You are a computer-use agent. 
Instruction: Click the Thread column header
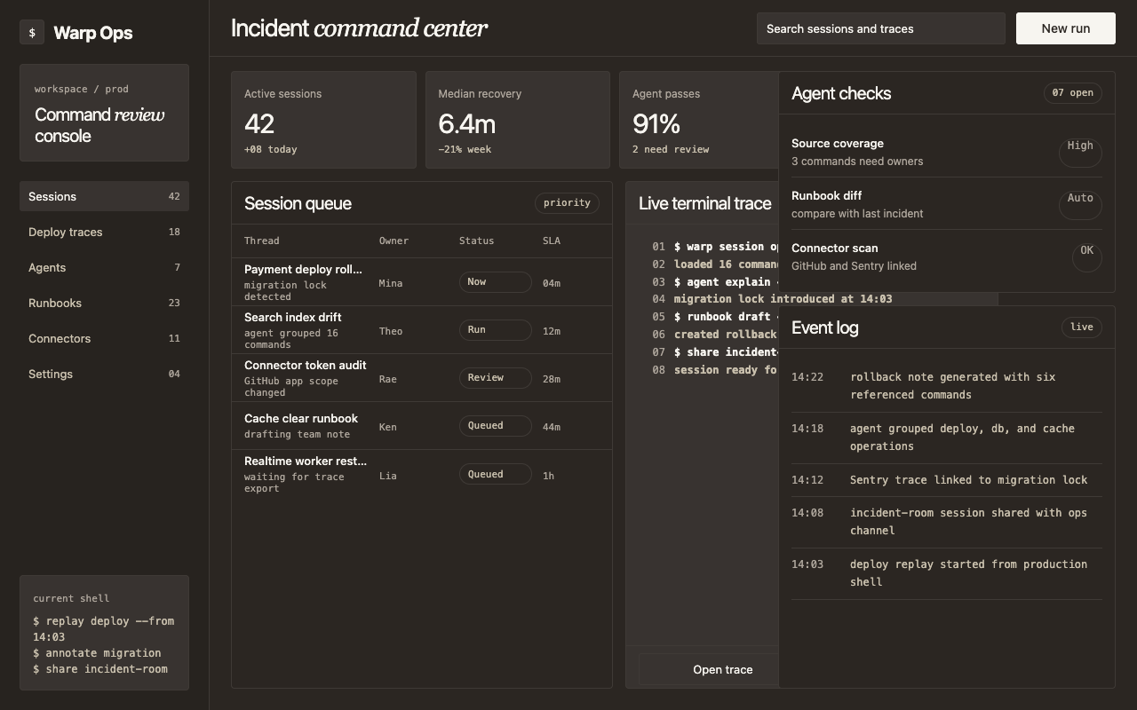point(262,241)
